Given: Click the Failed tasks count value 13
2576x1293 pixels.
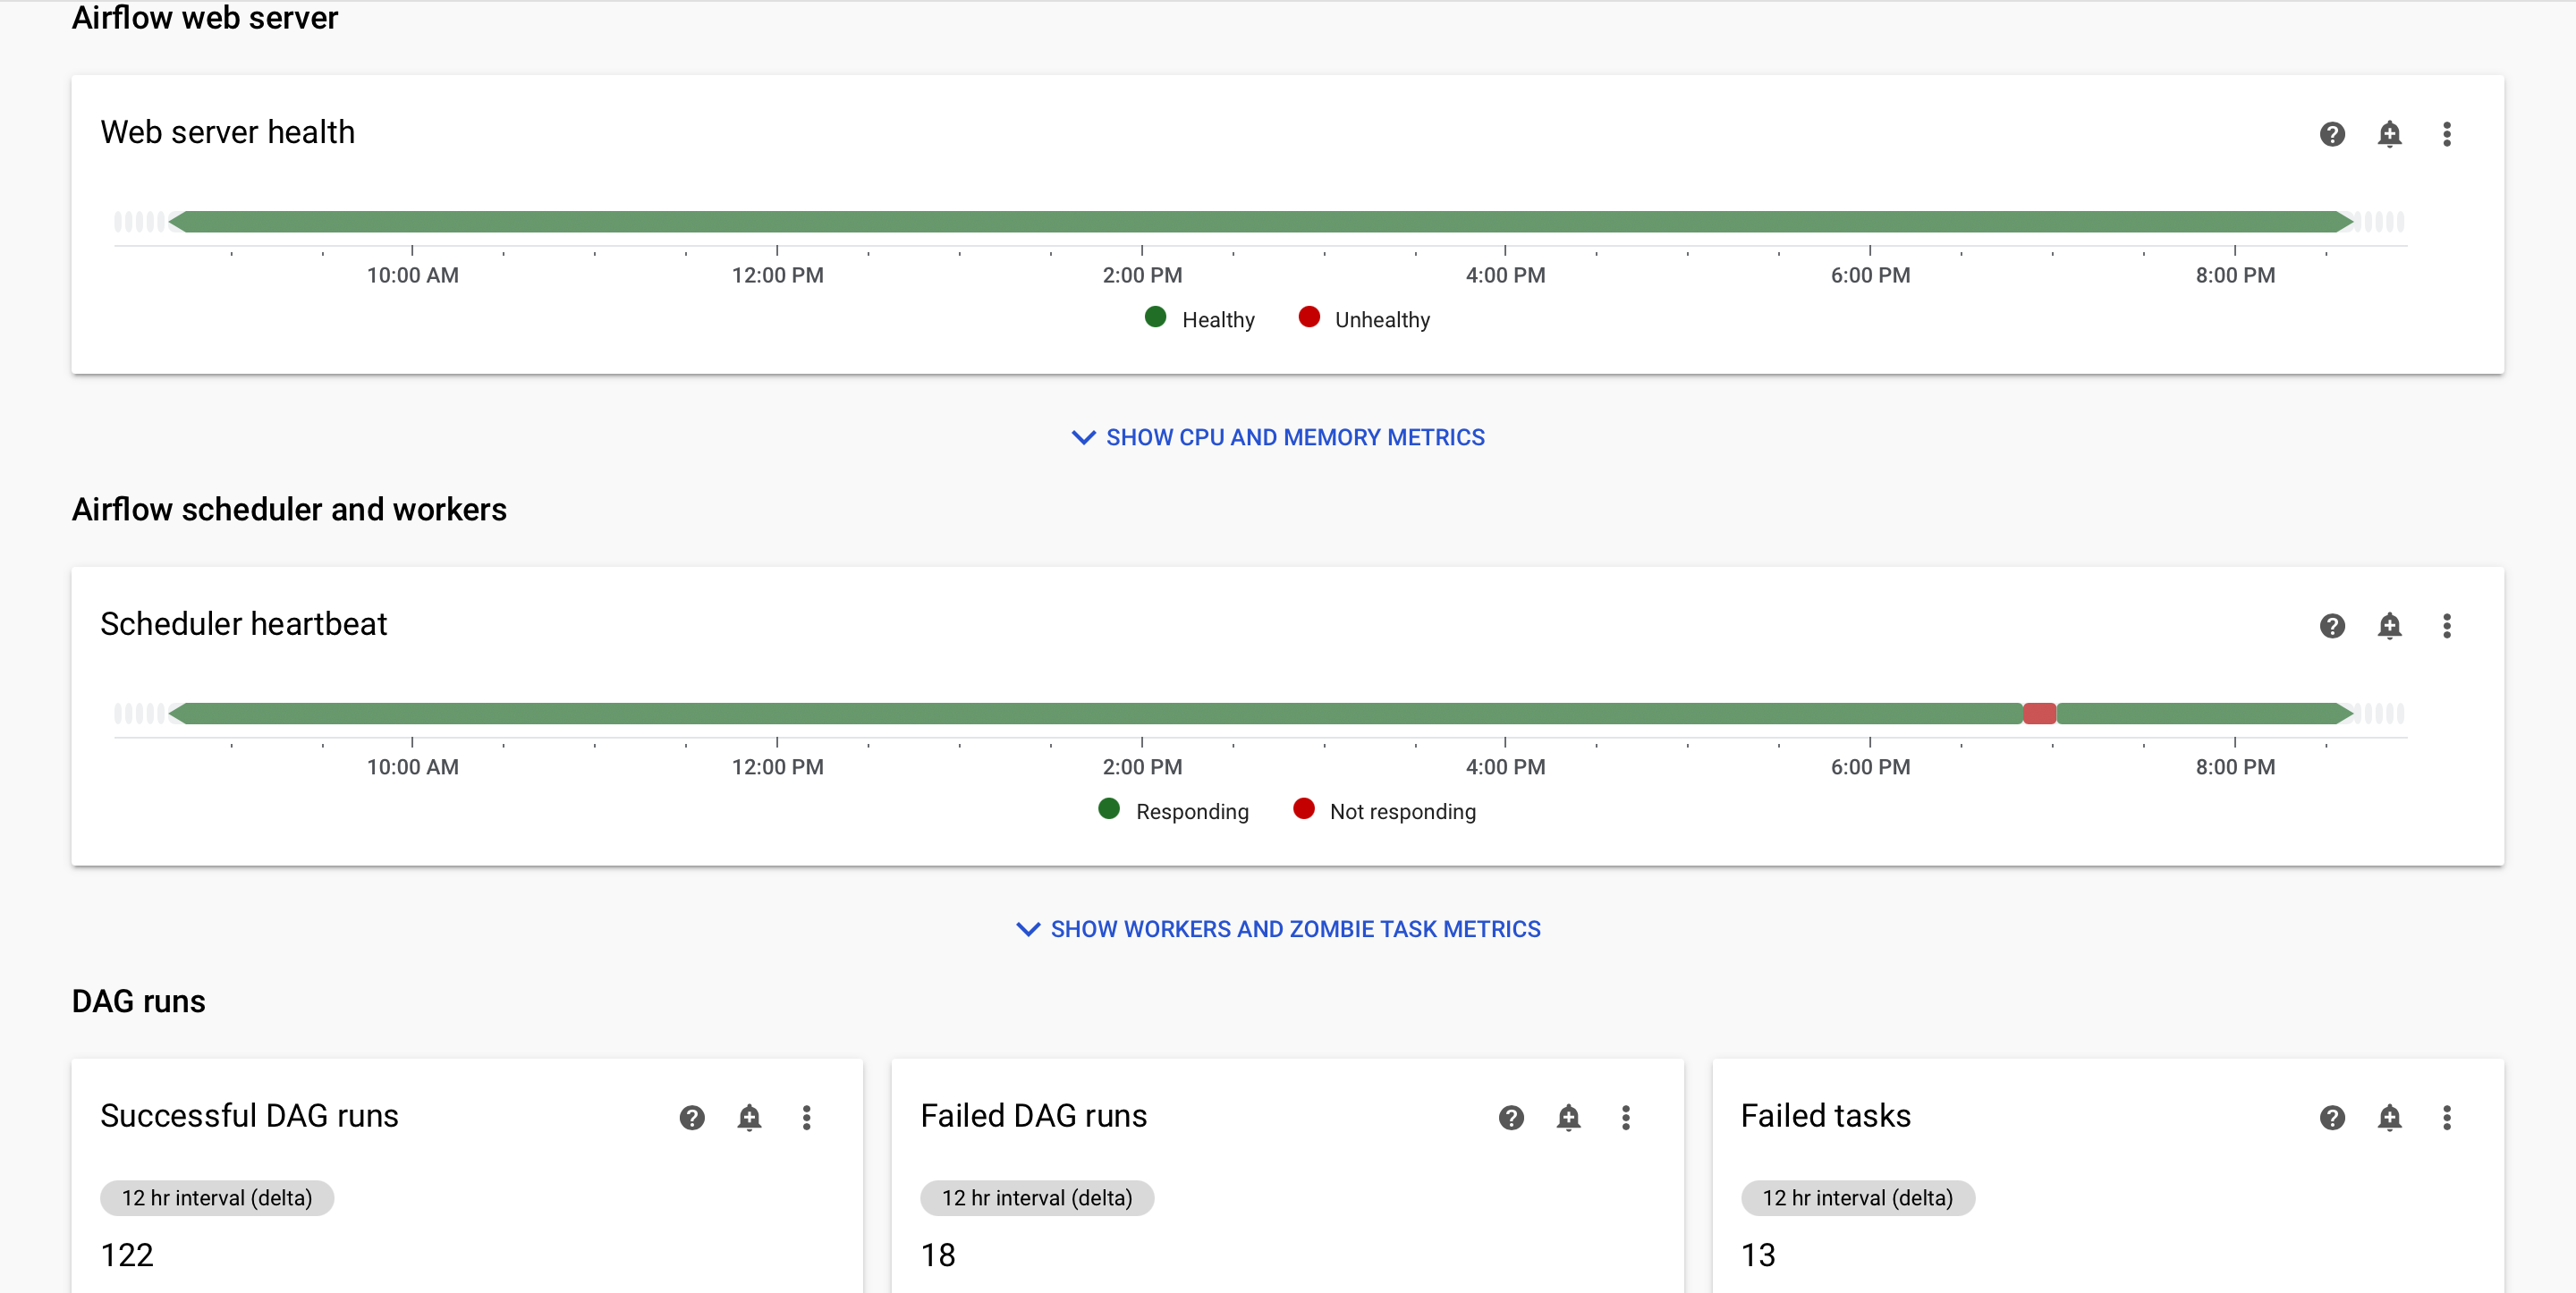Looking at the screenshot, I should coord(1759,1254).
